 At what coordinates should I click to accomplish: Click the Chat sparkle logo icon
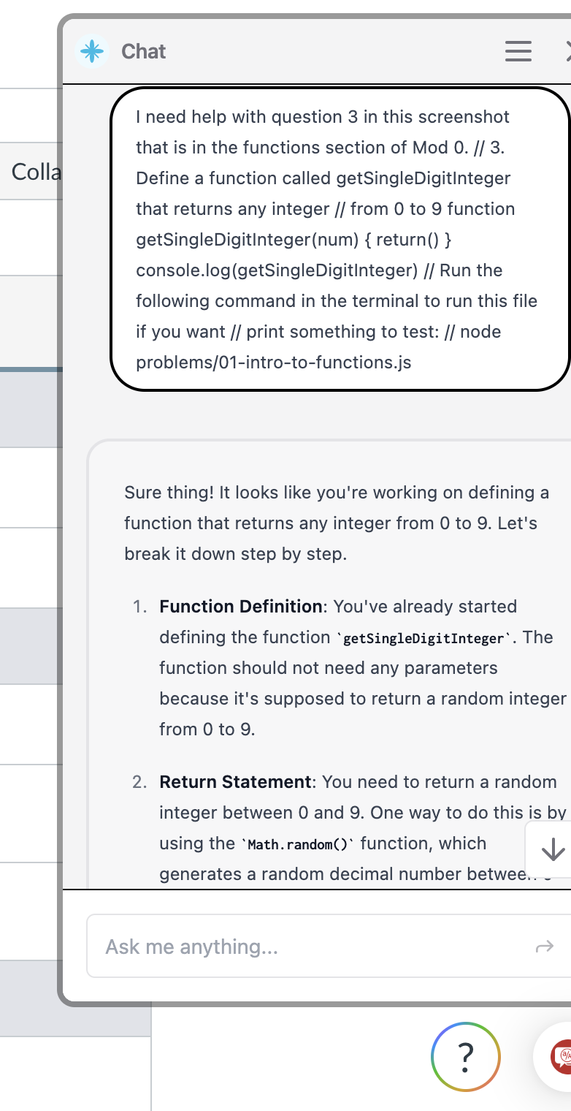coord(91,51)
